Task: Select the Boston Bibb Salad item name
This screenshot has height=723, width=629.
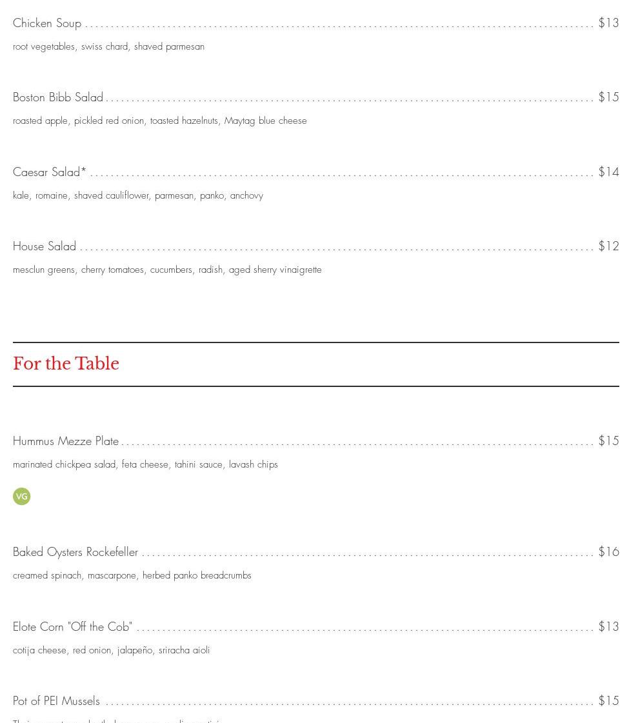Action: [x=58, y=97]
